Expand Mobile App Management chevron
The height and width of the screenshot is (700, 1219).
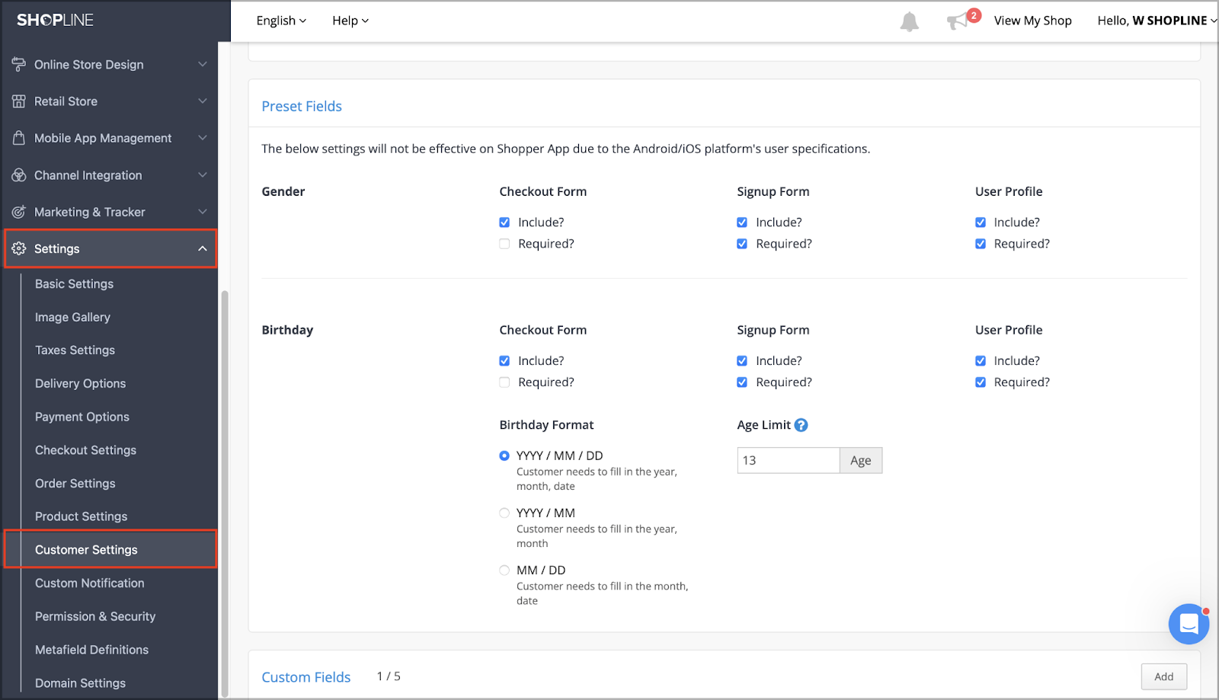point(203,138)
